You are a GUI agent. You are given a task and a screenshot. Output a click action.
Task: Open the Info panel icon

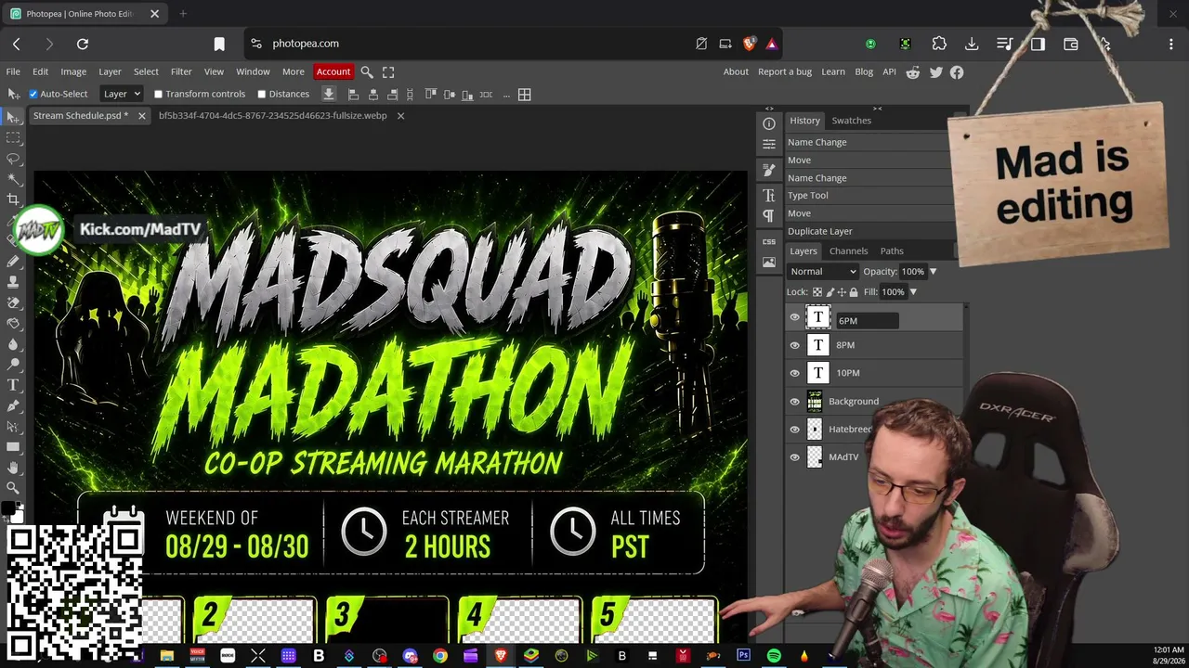pos(769,123)
